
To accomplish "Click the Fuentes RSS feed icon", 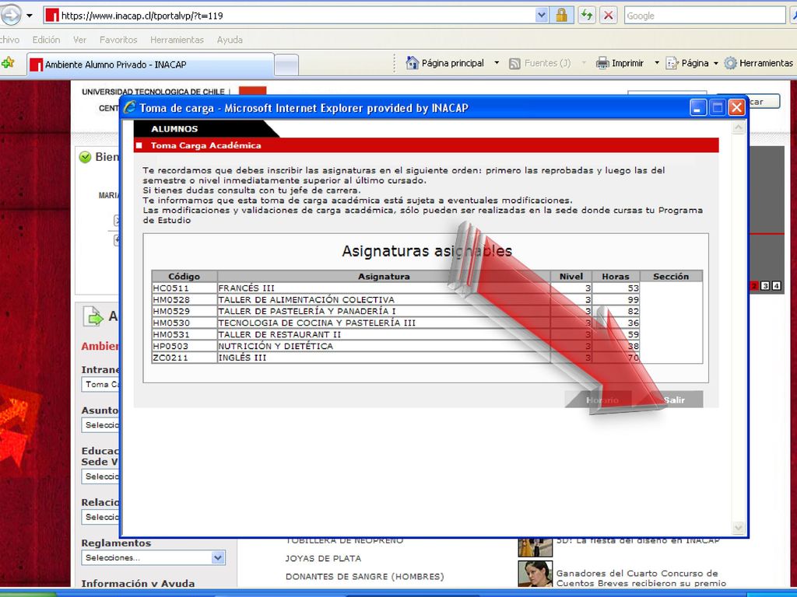I will 514,64.
